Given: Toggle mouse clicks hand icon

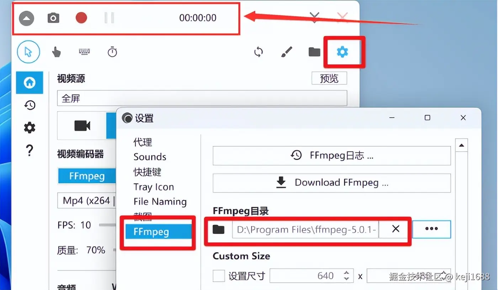Looking at the screenshot, I should (x=56, y=52).
